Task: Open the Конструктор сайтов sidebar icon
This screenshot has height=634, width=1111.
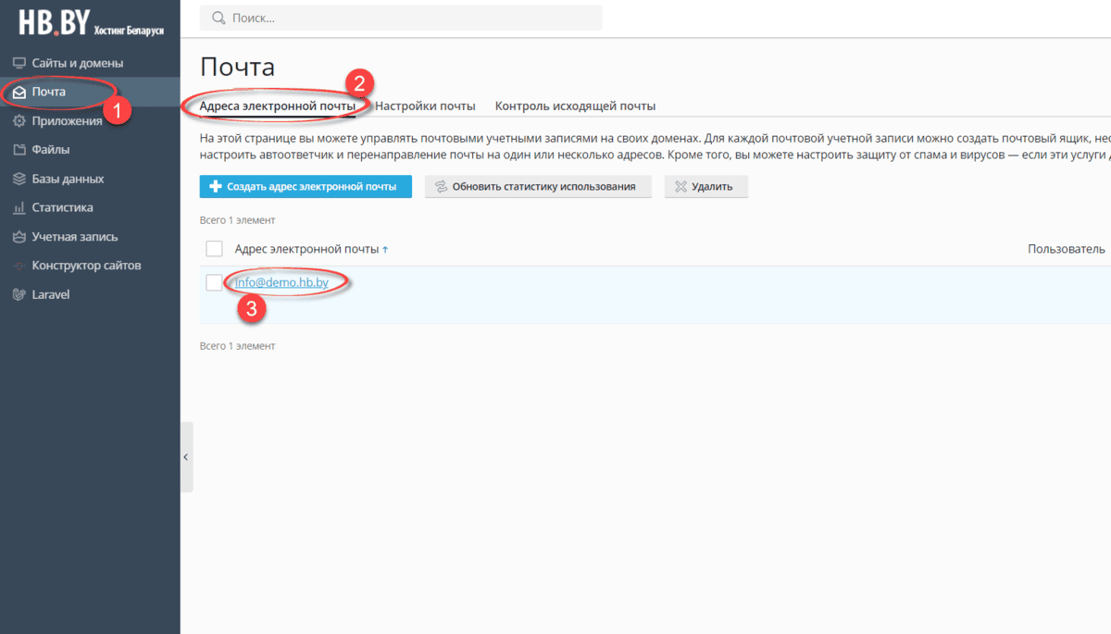Action: click(x=19, y=266)
